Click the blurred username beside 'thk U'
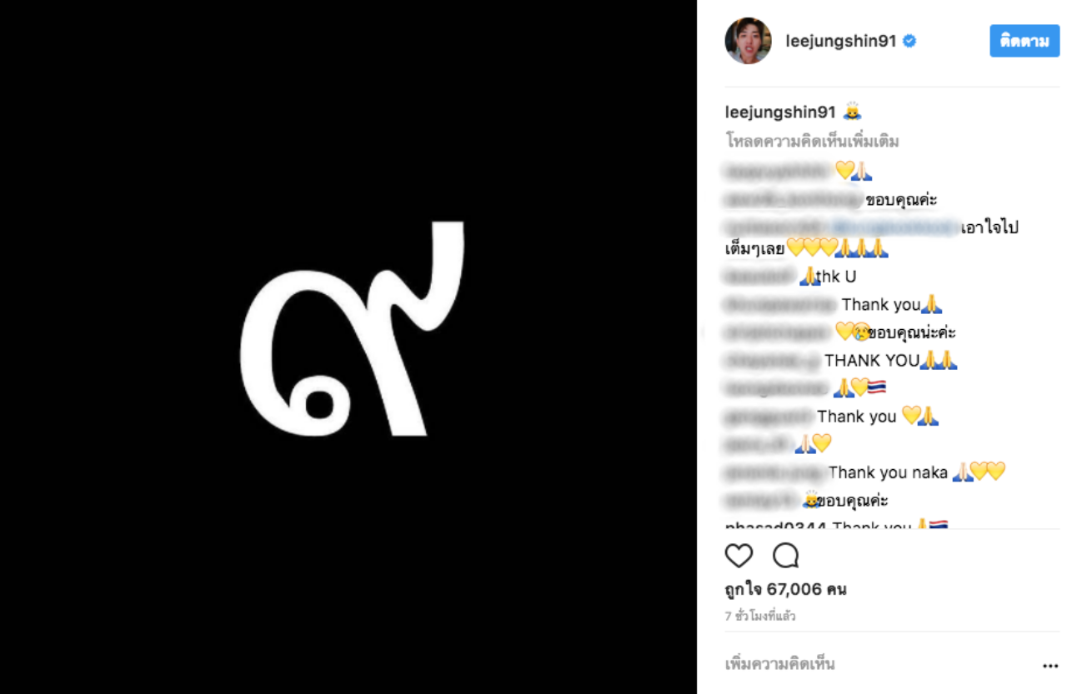This screenshot has height=694, width=1067. point(759,277)
